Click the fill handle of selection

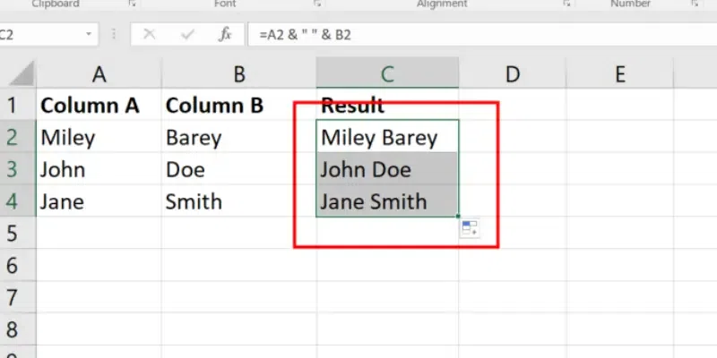(x=459, y=217)
